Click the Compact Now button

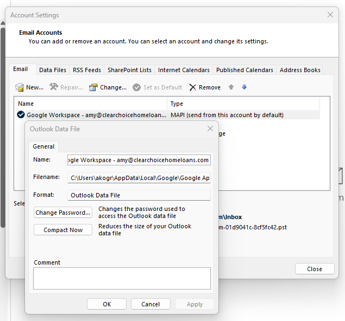[x=63, y=230]
